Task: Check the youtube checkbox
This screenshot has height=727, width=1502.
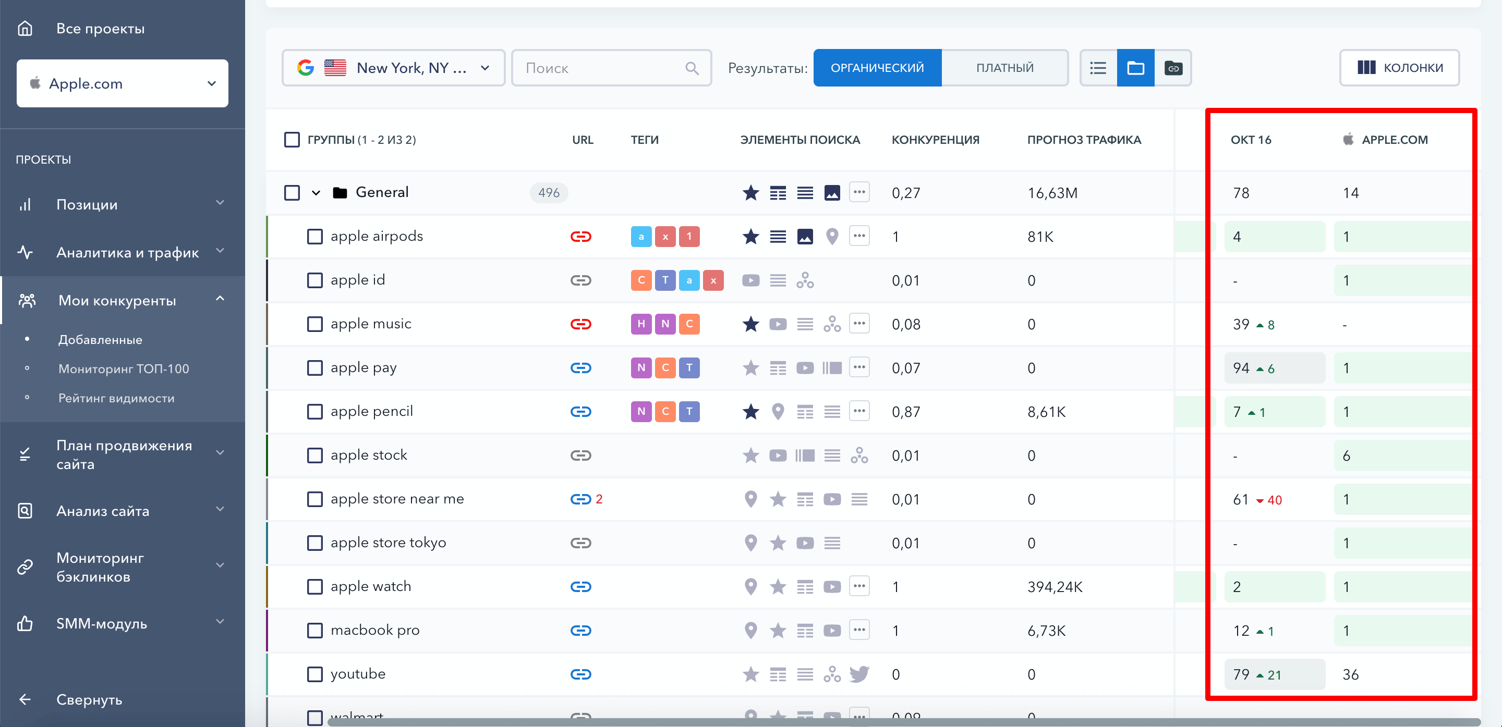Action: (314, 674)
